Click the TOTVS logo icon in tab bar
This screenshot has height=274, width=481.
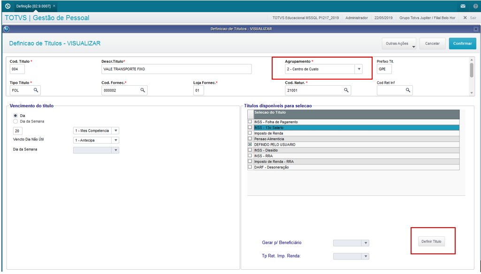point(8,6)
